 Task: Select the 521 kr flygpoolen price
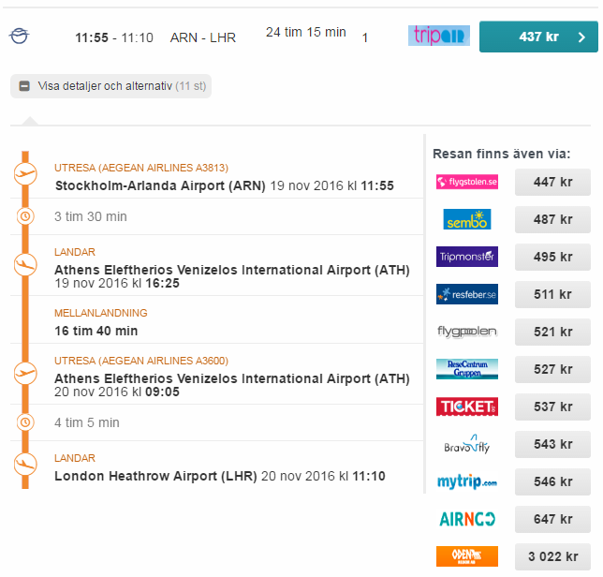pos(552,332)
